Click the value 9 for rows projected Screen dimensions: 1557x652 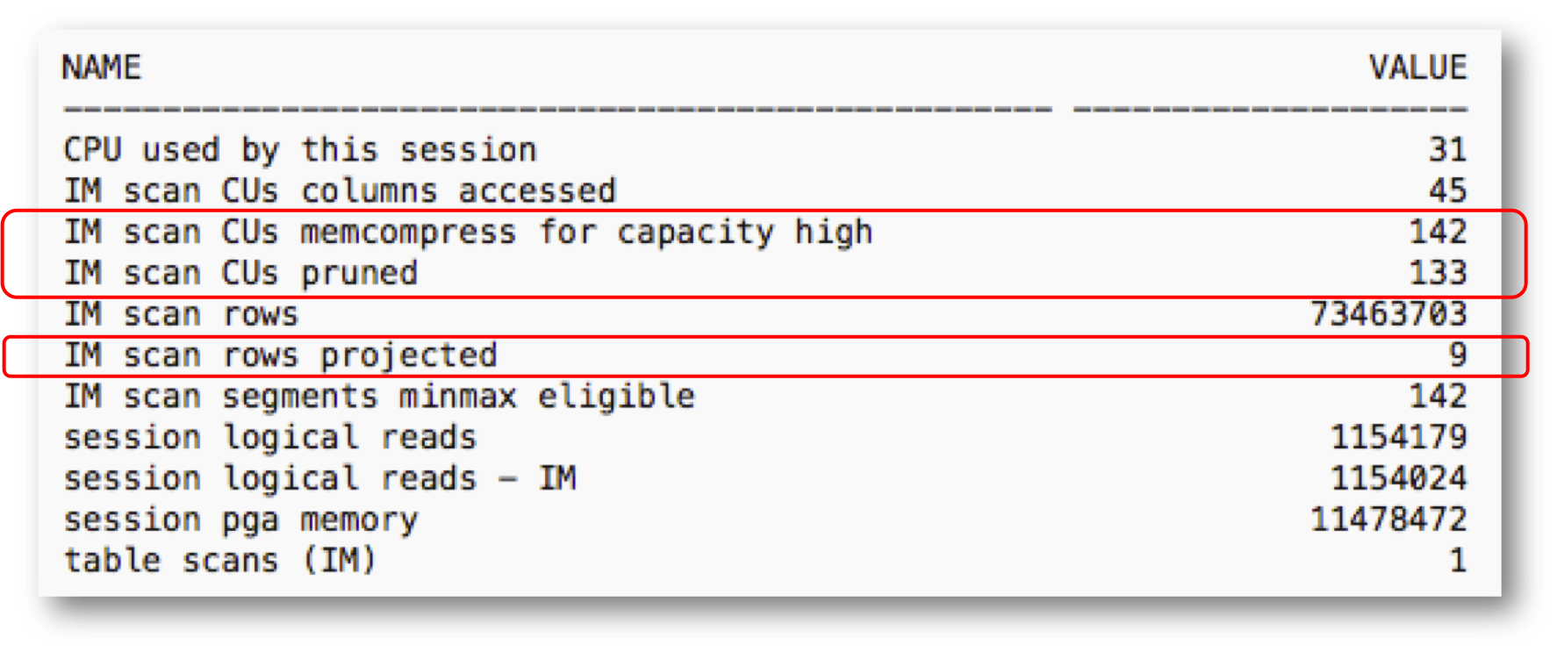point(1457,355)
